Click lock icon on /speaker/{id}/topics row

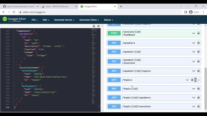click(198, 71)
